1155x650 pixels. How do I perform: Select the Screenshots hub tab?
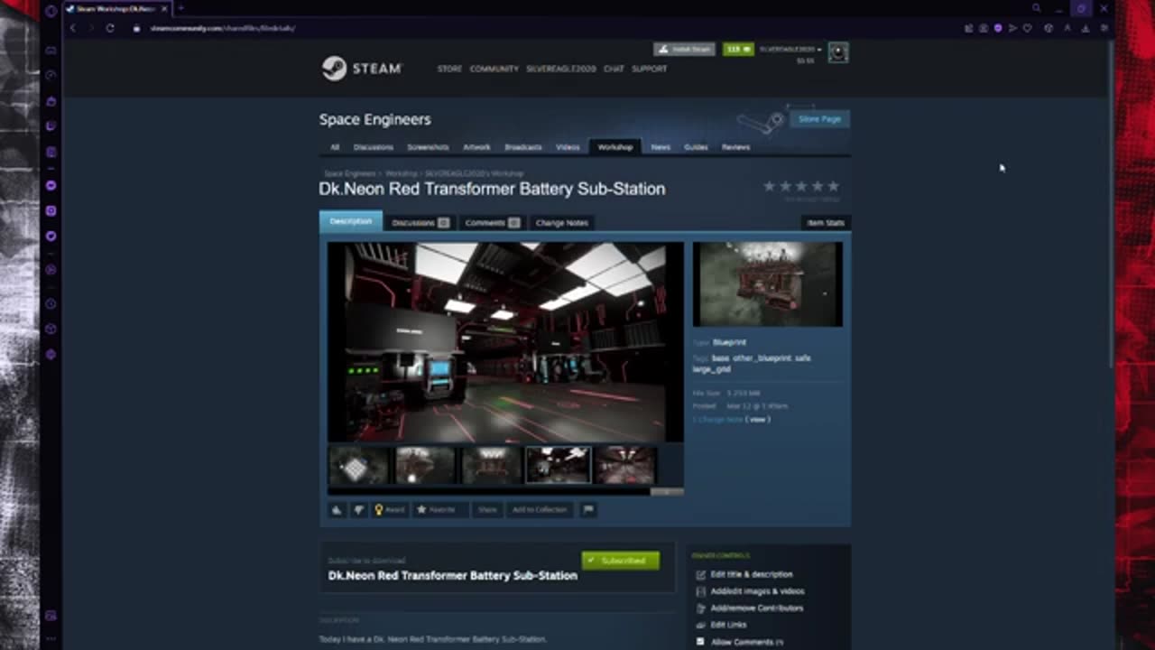coord(428,147)
